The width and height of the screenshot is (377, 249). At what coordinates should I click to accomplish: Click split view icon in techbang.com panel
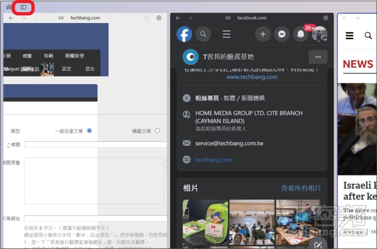147,18
